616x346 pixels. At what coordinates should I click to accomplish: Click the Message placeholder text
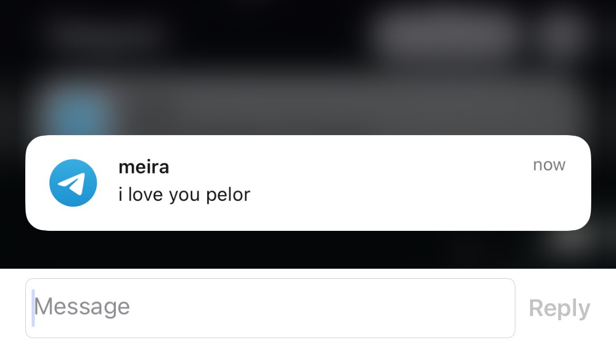82,307
